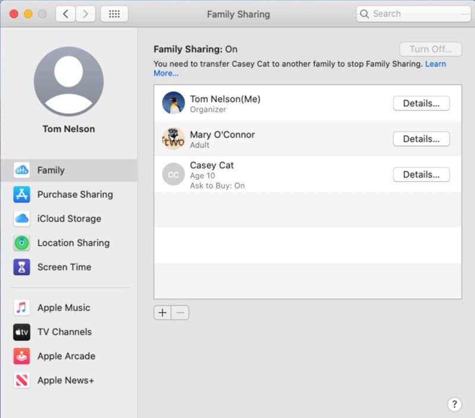Open Details for Mary O'Connor
The image size is (475, 418).
pyautogui.click(x=422, y=139)
